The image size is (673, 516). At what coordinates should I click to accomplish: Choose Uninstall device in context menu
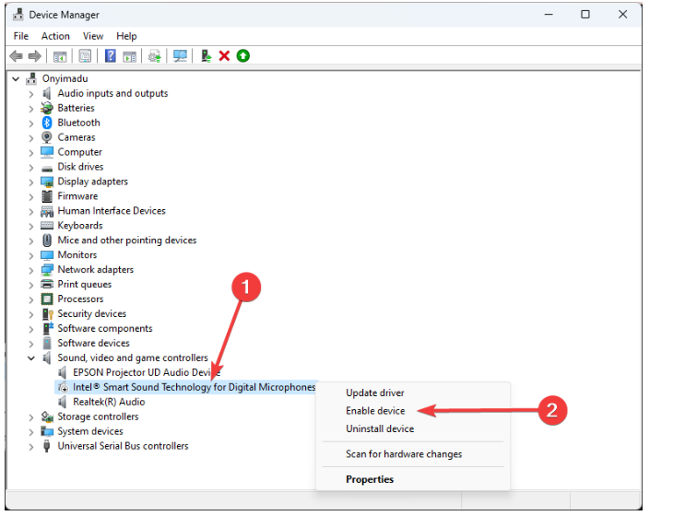[380, 429]
